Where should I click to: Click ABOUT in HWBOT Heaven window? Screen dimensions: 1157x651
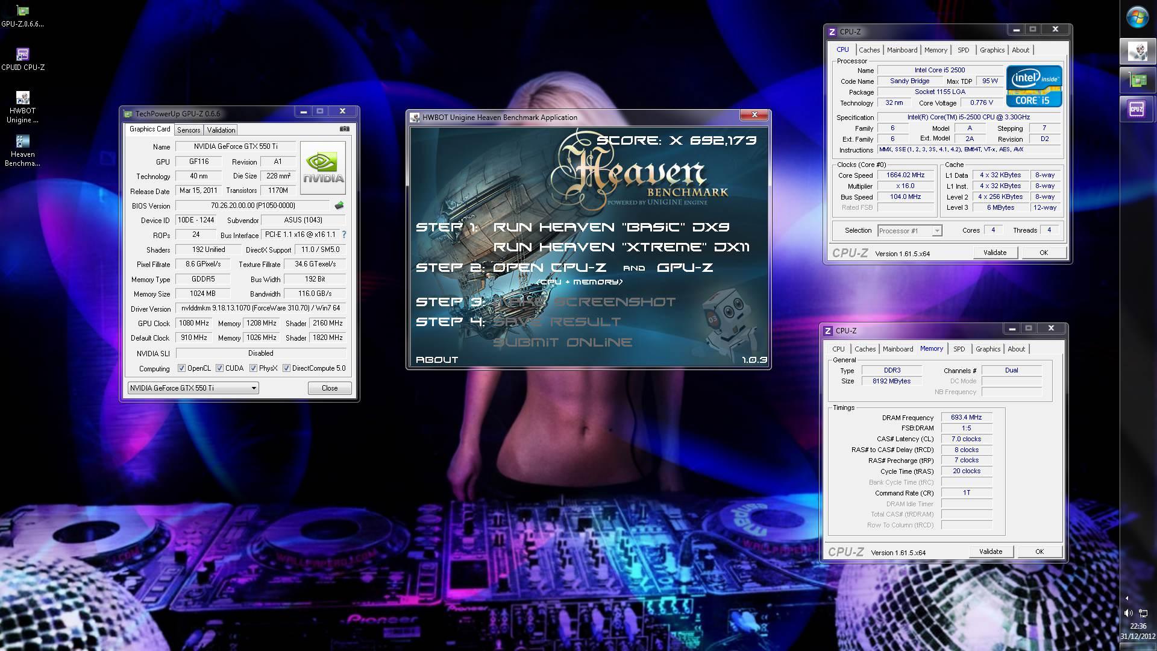(x=437, y=360)
